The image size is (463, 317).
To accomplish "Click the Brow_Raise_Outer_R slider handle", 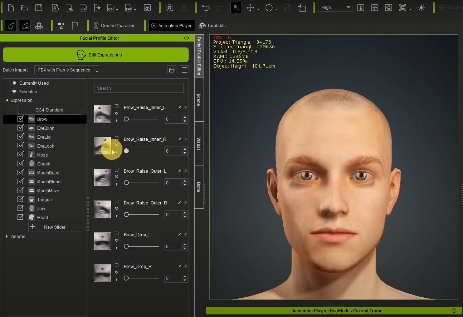I will point(126,214).
